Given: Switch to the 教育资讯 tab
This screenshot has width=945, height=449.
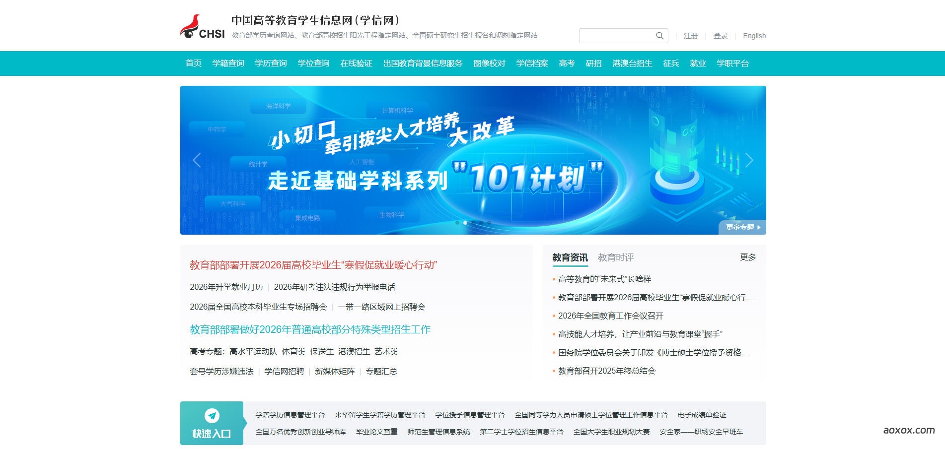Looking at the screenshot, I should point(570,257).
